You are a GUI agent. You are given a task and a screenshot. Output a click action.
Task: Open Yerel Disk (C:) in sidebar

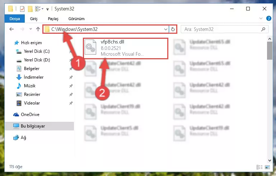37,51
